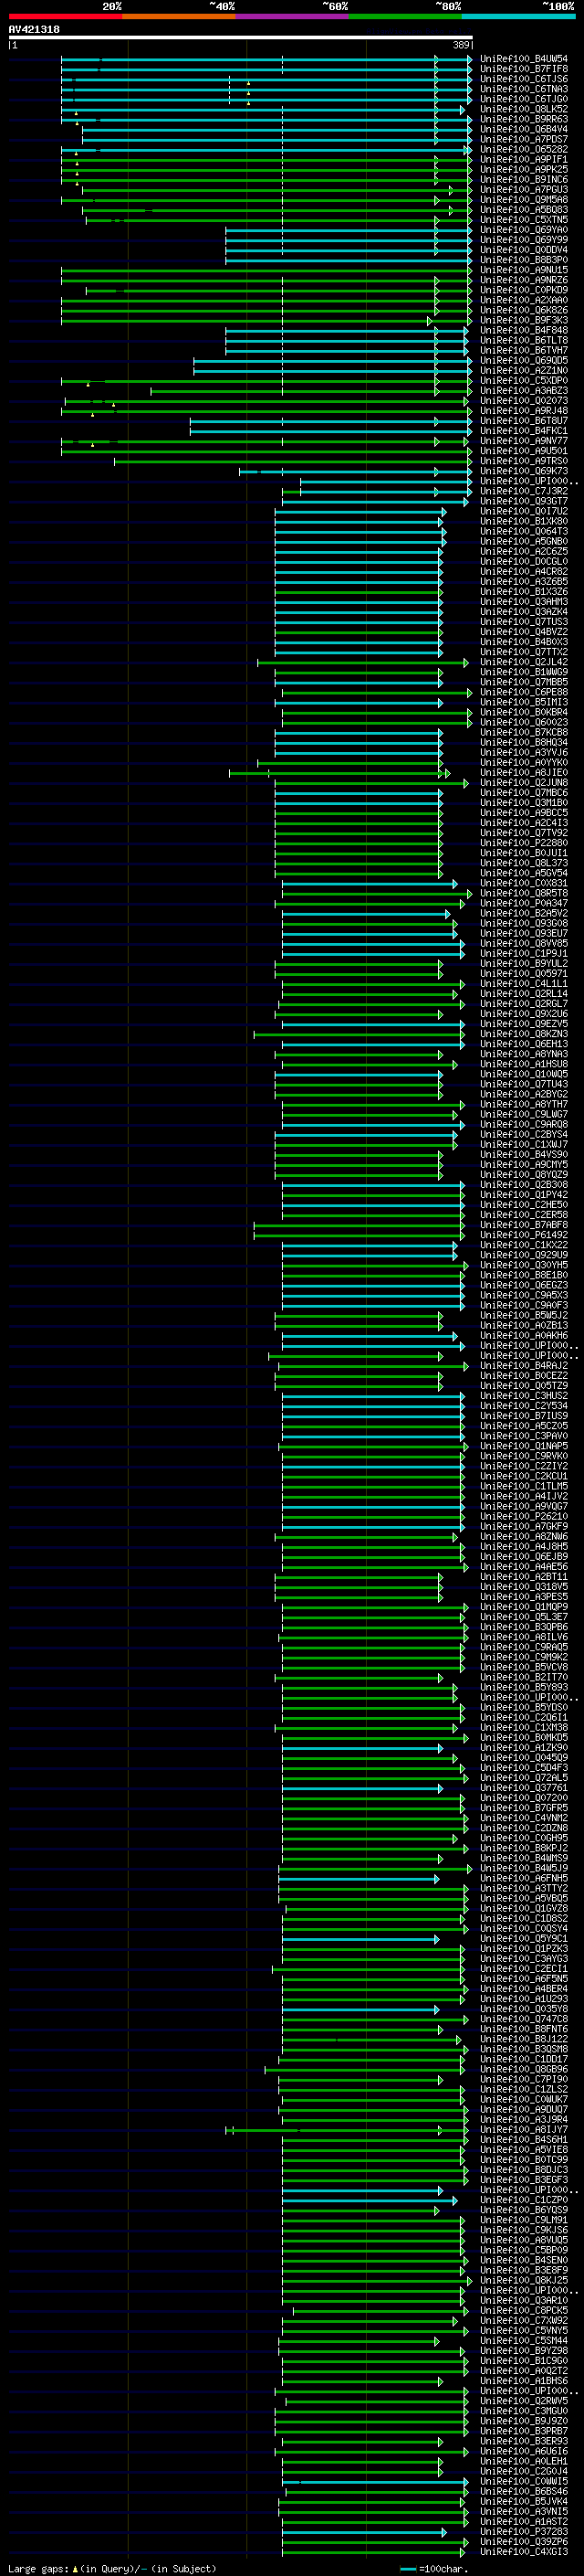Select hit label UniRef100_P0A347

pos(524,903)
